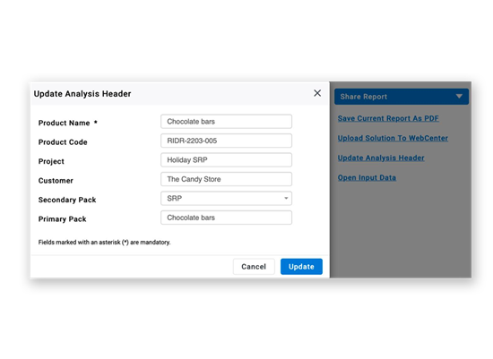The height and width of the screenshot is (359, 493).
Task: Select the Share Report menu header
Action: click(x=402, y=97)
